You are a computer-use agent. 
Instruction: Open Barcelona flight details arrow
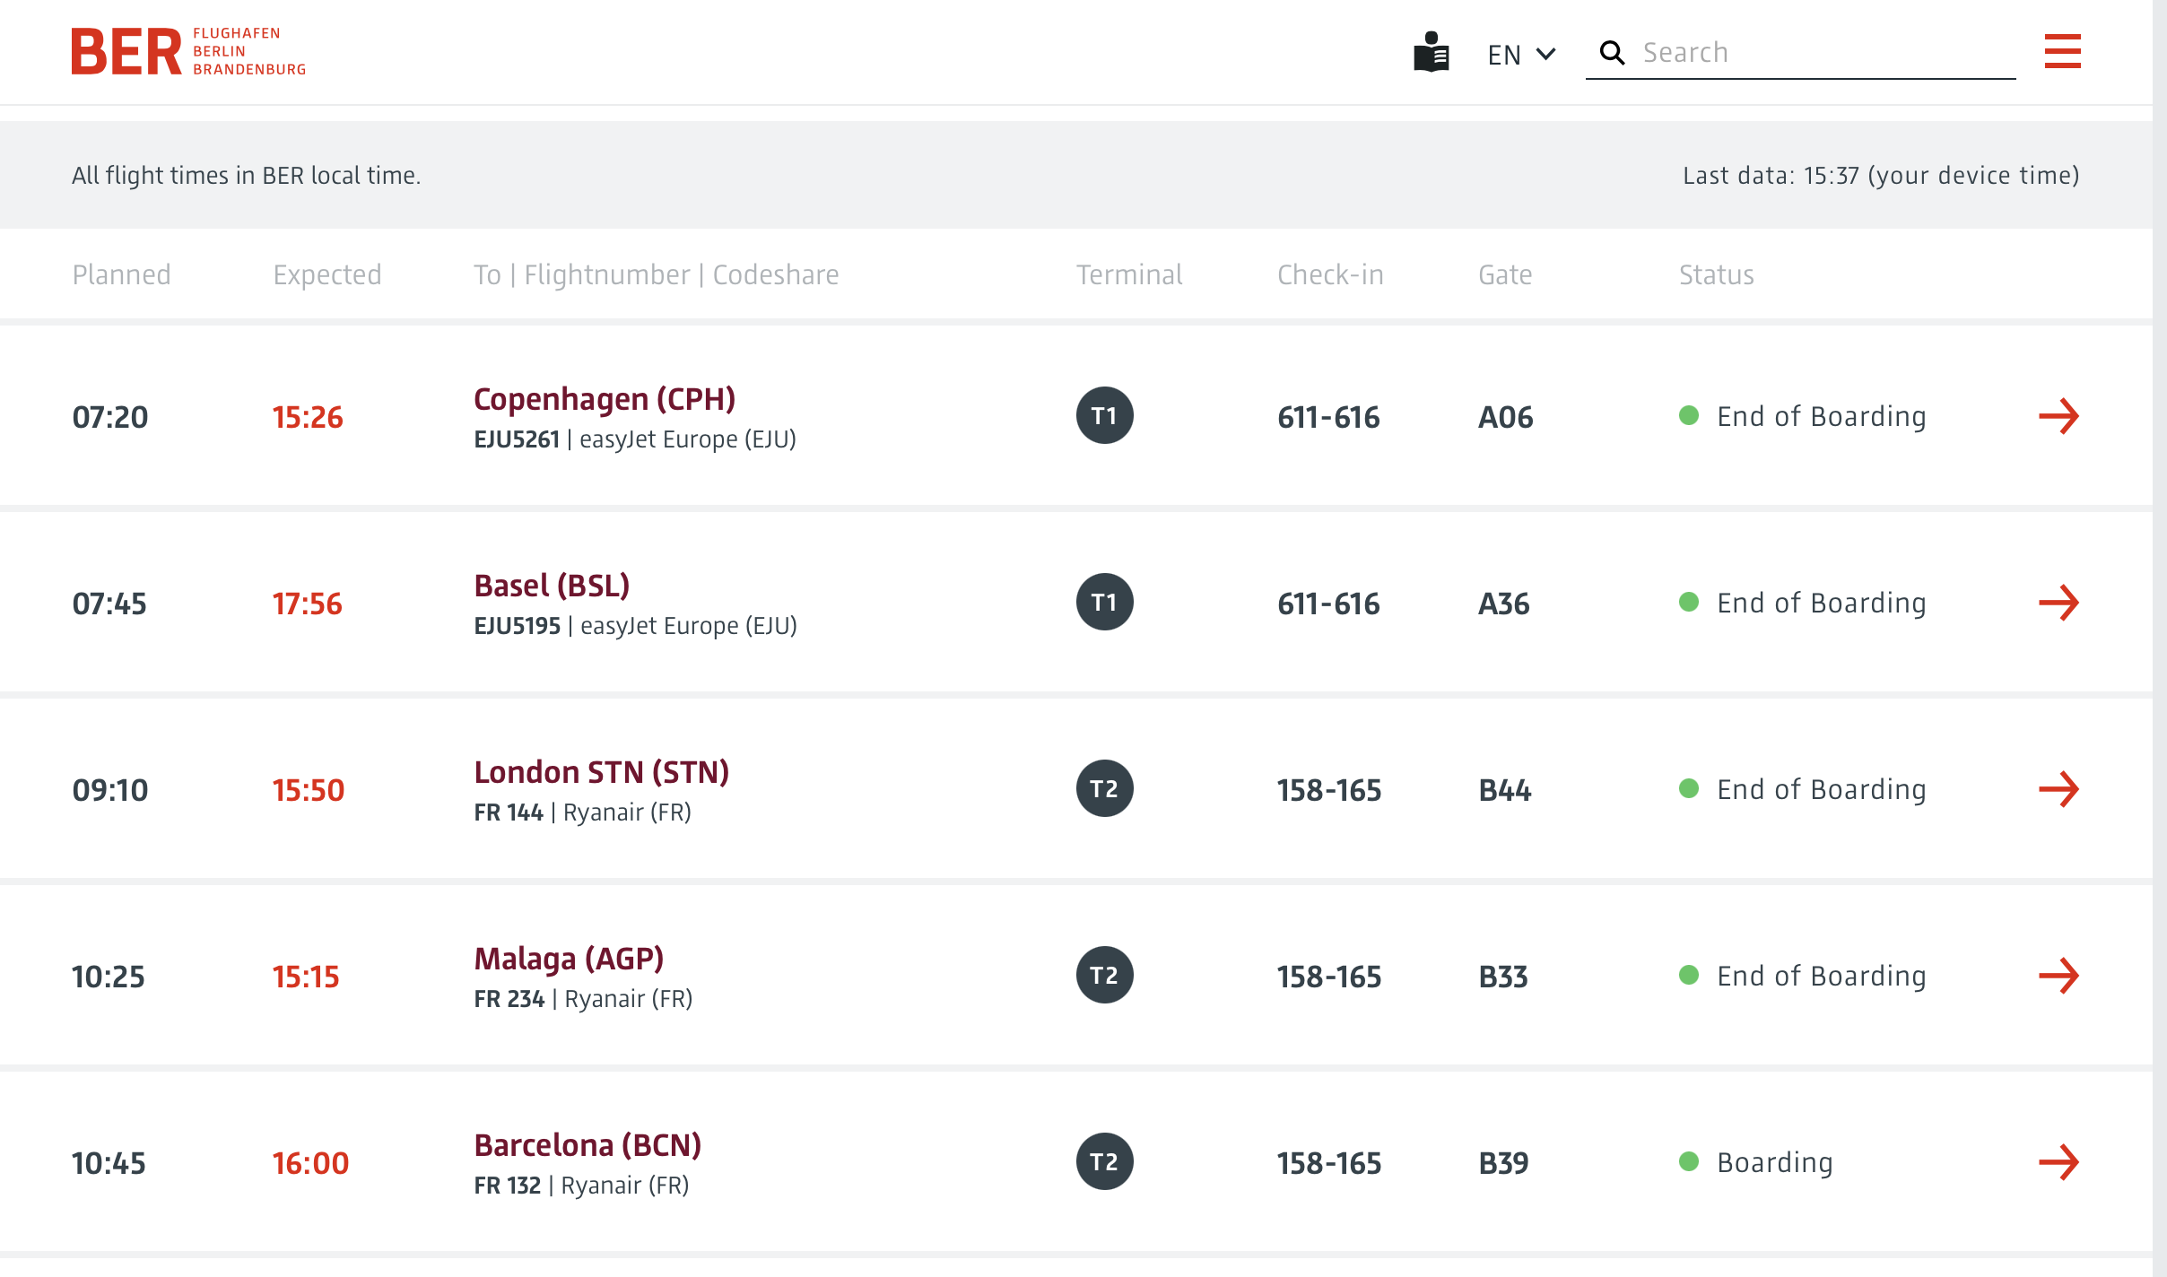(x=2058, y=1162)
